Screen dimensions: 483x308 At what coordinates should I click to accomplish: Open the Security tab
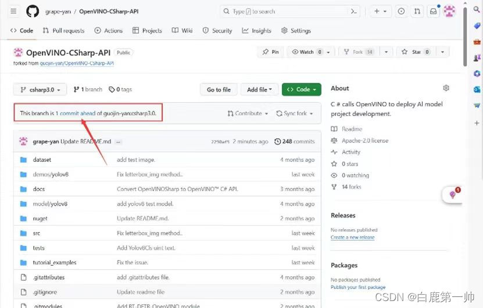coord(217,30)
